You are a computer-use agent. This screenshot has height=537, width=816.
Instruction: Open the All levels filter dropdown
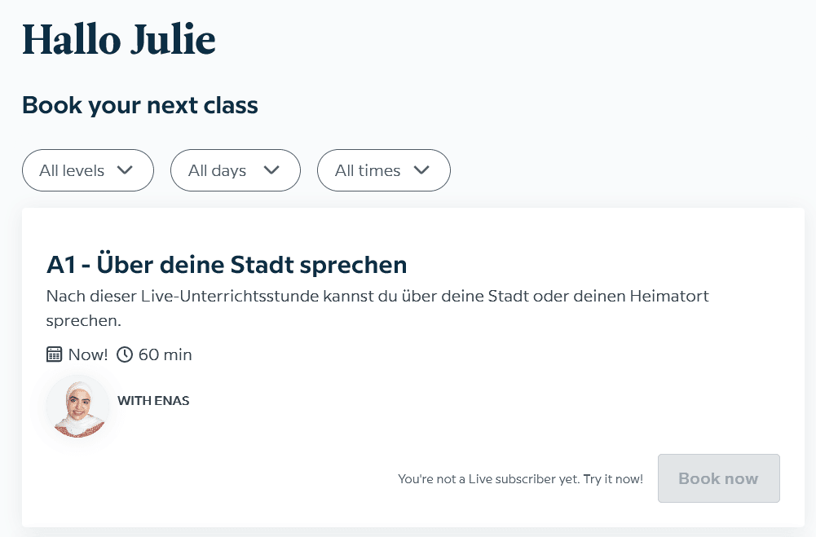click(87, 170)
